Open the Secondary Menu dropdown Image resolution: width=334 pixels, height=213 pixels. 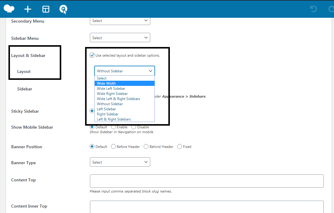pyautogui.click(x=120, y=21)
